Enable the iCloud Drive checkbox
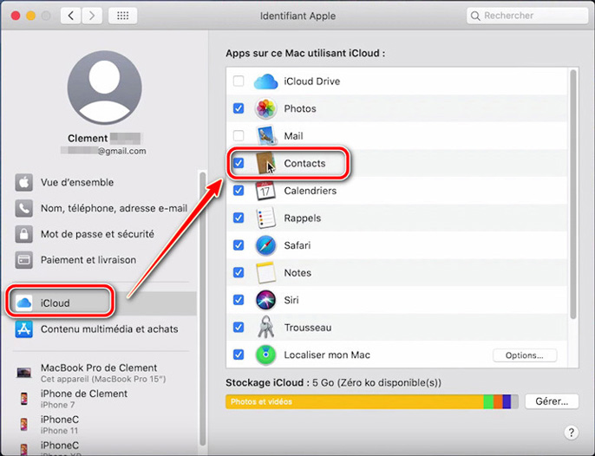The width and height of the screenshot is (595, 456). click(239, 81)
